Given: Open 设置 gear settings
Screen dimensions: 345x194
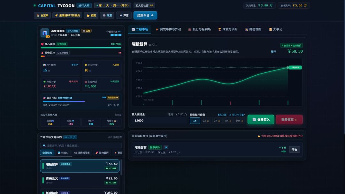Looking at the screenshot, I should pos(107,15).
